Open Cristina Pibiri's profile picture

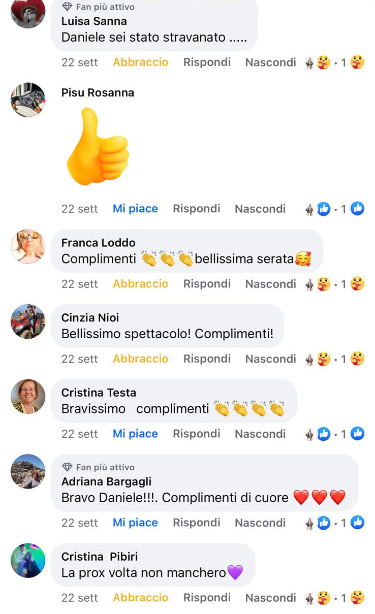[28, 561]
